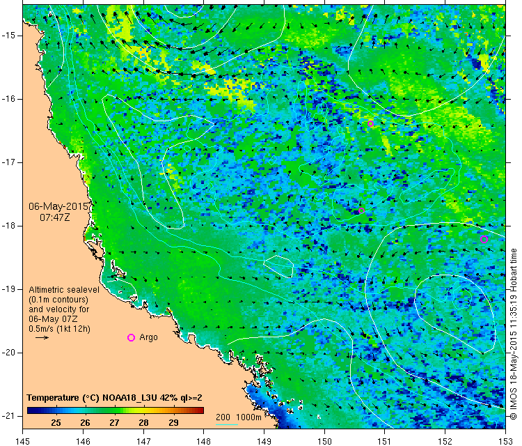Click the Argo float marker near 17.8S 150.6E

coord(362,210)
